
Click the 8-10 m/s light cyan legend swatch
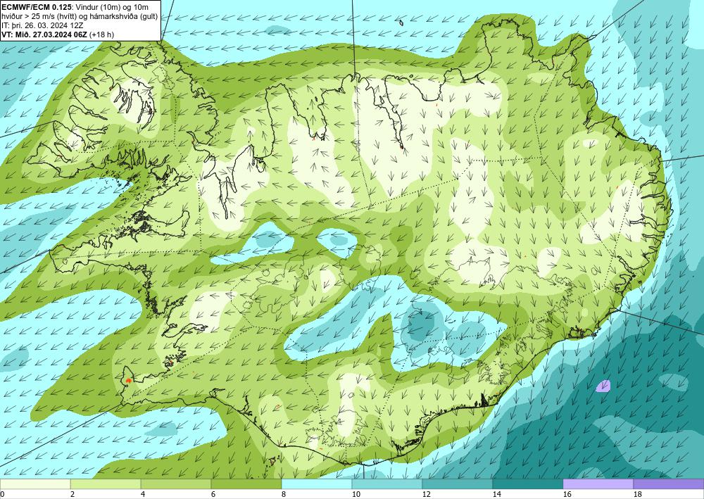coord(317,484)
